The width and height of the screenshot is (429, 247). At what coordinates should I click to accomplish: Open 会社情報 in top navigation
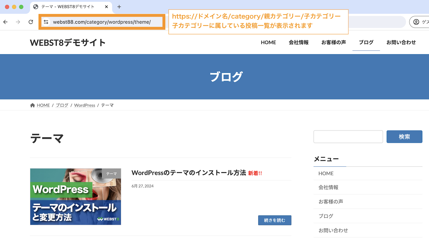299,43
